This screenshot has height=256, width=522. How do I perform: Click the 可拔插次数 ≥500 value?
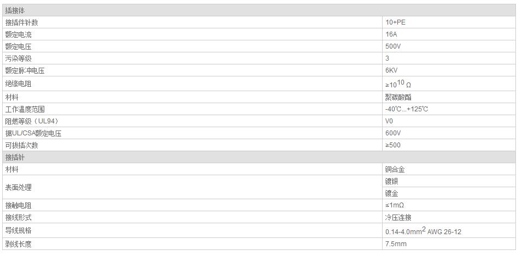pos(393,145)
